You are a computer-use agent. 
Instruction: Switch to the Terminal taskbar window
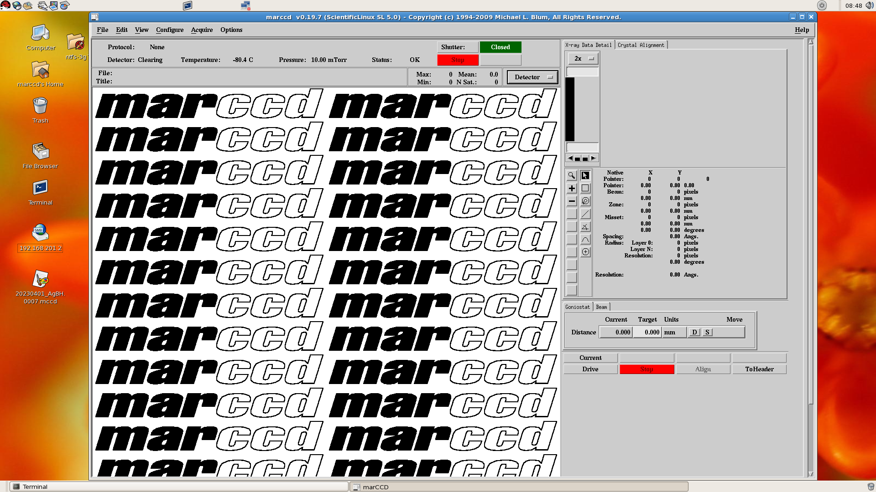point(178,487)
